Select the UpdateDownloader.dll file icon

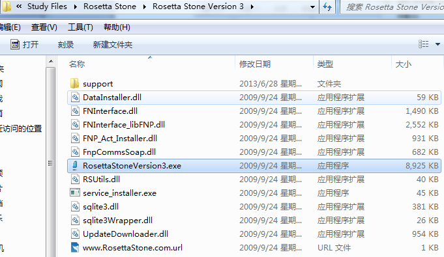pyautogui.click(x=75, y=234)
